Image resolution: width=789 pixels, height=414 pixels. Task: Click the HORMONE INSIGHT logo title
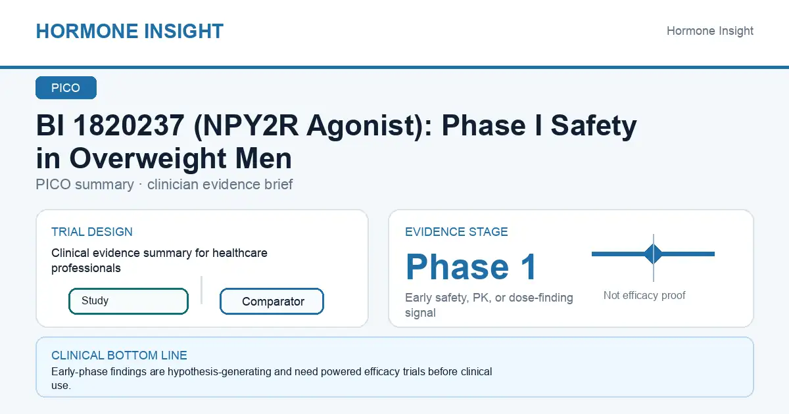coord(130,31)
